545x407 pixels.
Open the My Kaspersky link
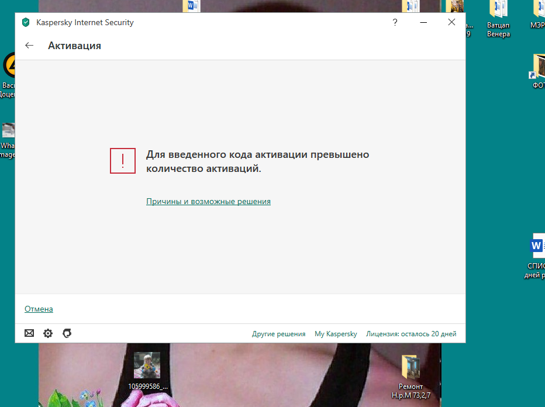click(336, 334)
